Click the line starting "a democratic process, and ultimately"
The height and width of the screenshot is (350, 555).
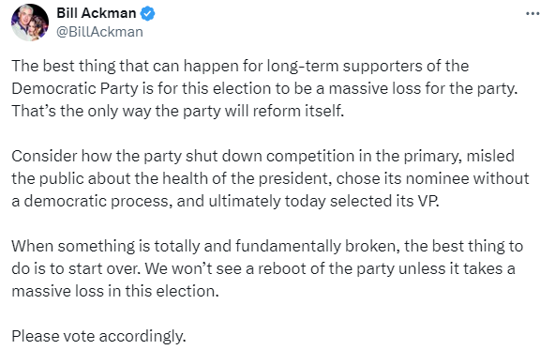pyautogui.click(x=225, y=201)
